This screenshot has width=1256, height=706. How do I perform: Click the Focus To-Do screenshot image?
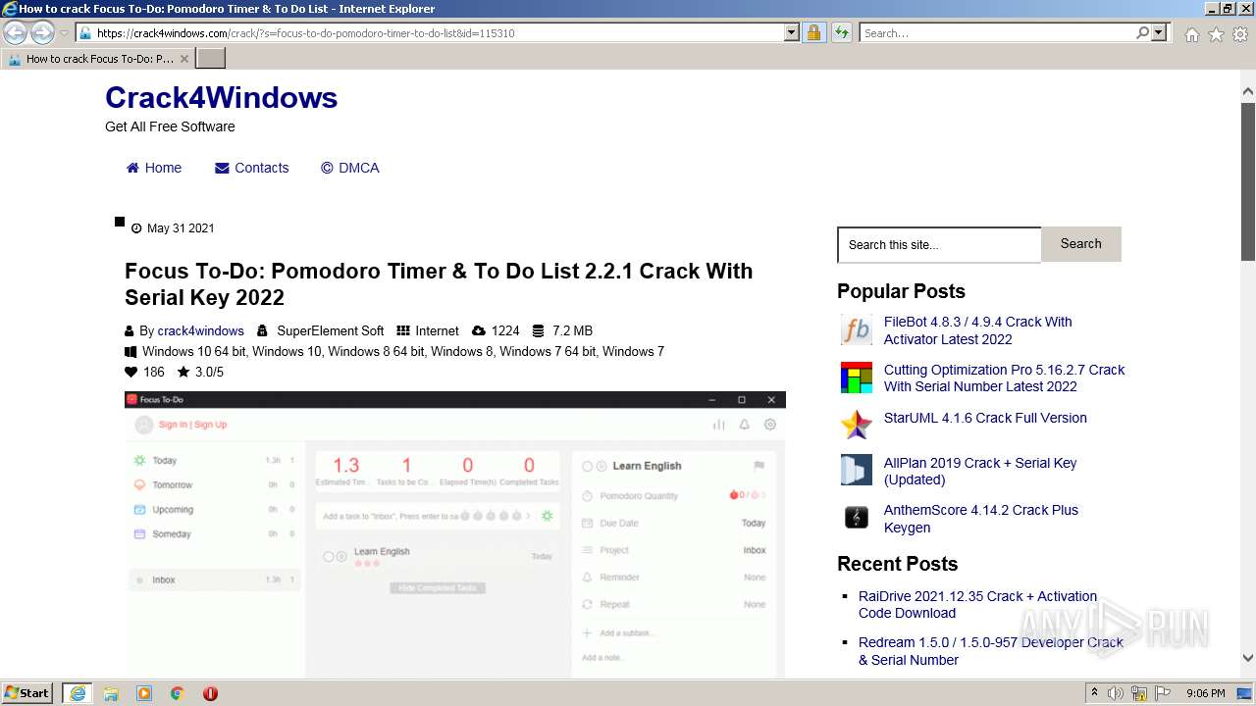pos(455,534)
